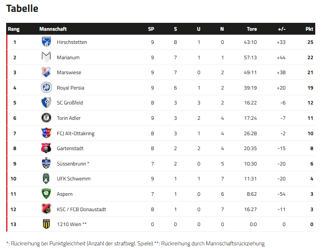Click the Tore column header
Image resolution: width=324 pixels, height=248 pixels.
pos(252,29)
